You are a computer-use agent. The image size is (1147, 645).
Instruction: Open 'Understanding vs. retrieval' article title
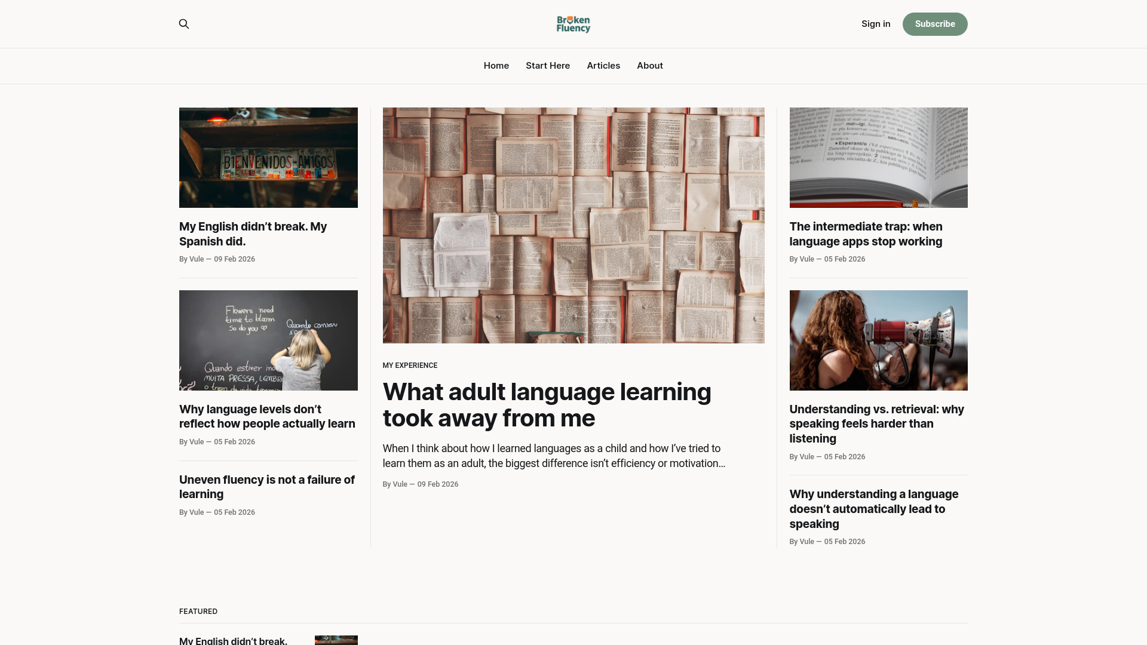tap(876, 424)
